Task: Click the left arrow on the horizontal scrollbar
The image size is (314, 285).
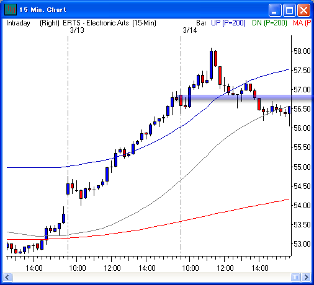Action: click(x=7, y=277)
